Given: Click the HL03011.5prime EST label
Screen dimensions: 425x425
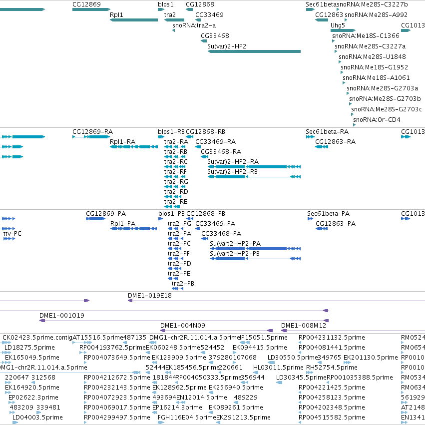Looking at the screenshot, I should tap(278, 368).
